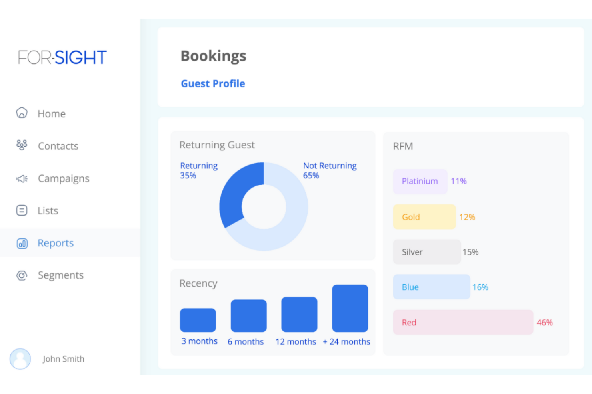592x394 pixels.
Task: Navigate to the Segments menu entry
Action: [x=60, y=275]
